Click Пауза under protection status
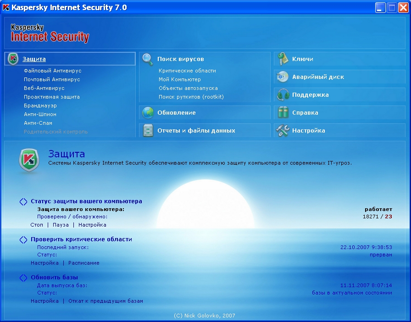Image resolution: width=411 pixels, height=322 pixels. [x=61, y=225]
